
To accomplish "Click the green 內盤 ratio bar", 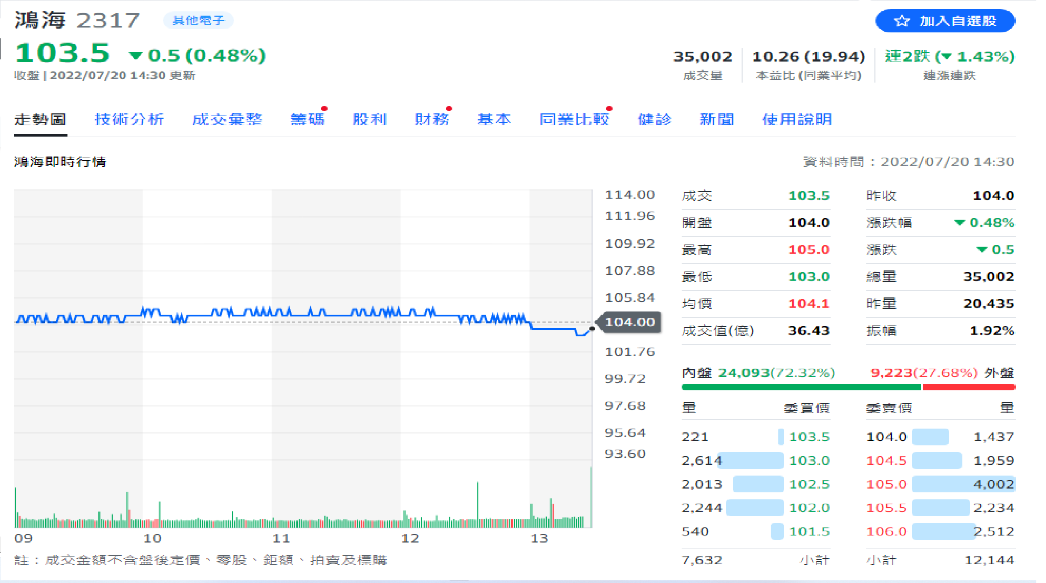I will pyautogui.click(x=800, y=387).
